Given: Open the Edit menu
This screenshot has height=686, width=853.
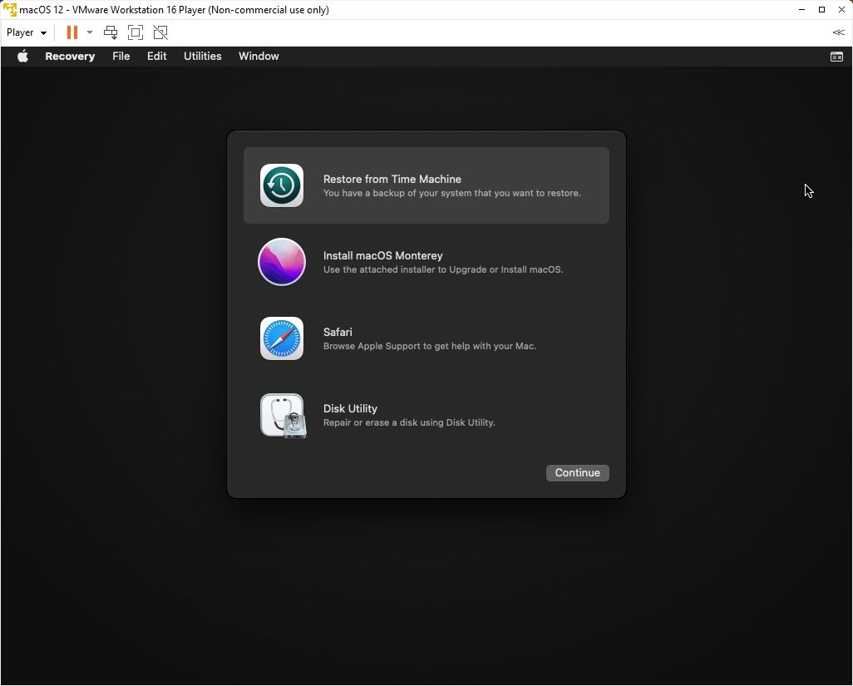Looking at the screenshot, I should pyautogui.click(x=156, y=56).
